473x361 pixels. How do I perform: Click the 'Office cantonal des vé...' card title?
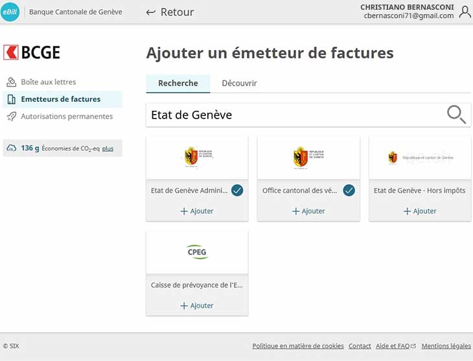pos(299,191)
